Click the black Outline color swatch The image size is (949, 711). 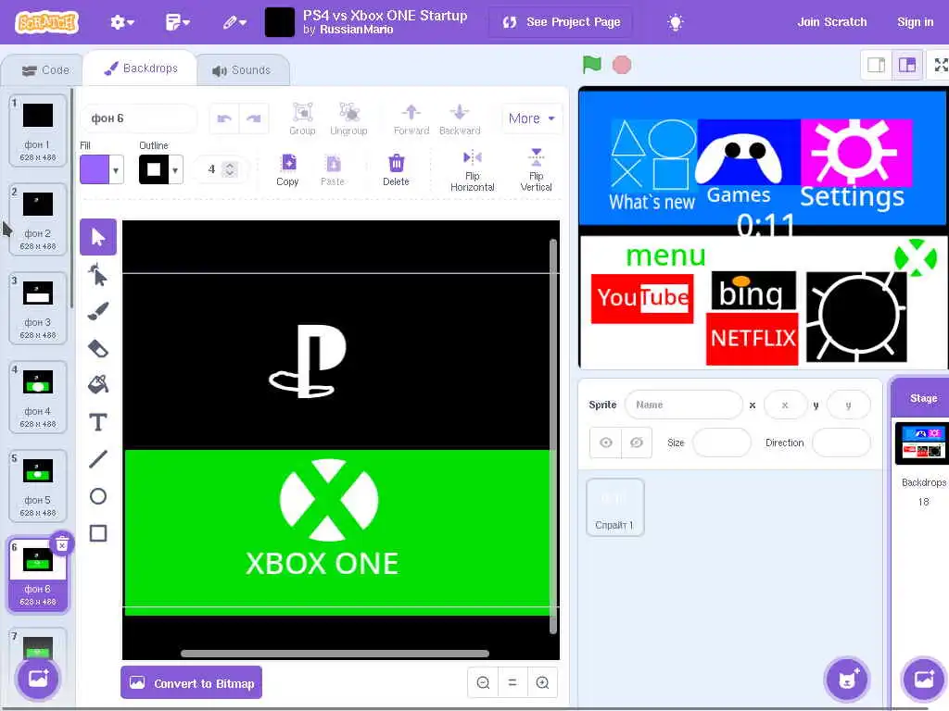[154, 170]
